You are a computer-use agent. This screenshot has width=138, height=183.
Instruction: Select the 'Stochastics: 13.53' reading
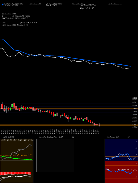coord(9,14)
